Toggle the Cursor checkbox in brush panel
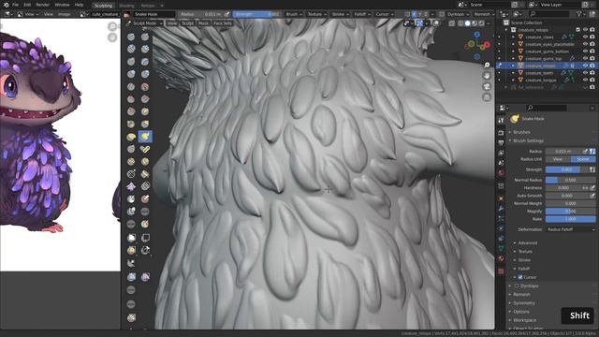Image resolution: width=599 pixels, height=337 pixels. [x=520, y=277]
